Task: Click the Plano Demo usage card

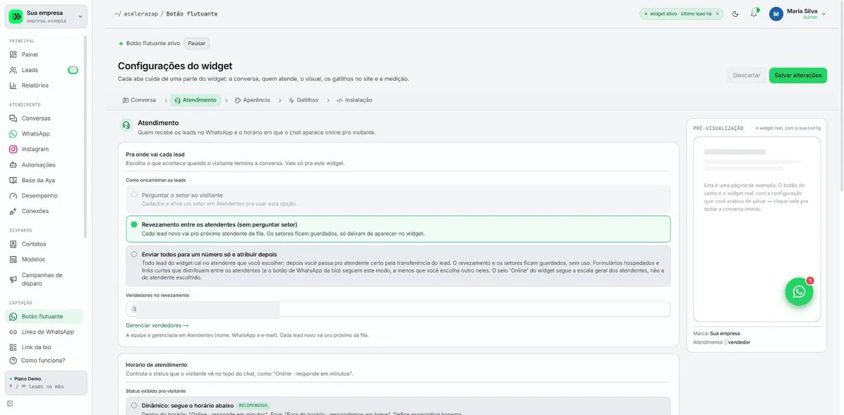Action: (46, 383)
